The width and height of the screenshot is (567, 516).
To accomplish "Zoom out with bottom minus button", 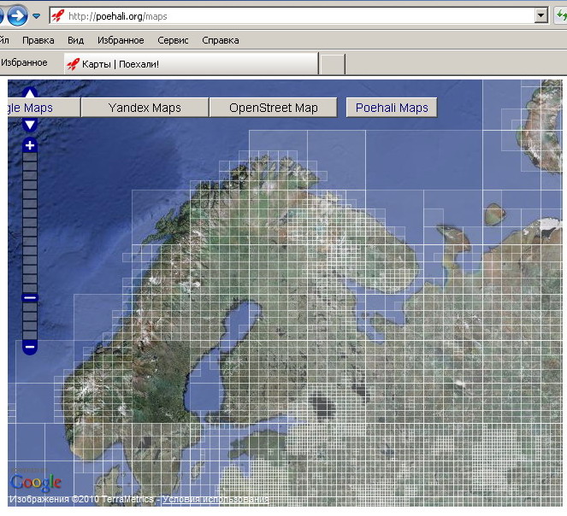I will [30, 347].
